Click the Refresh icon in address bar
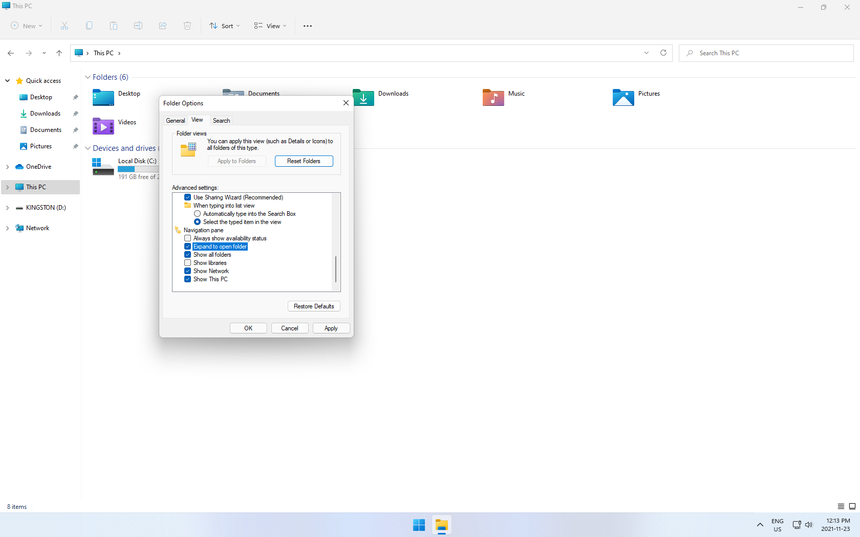860x537 pixels. pos(663,53)
